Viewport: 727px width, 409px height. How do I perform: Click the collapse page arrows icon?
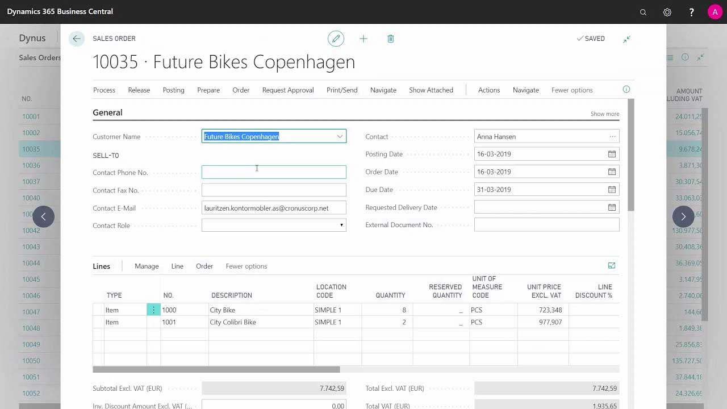626,39
